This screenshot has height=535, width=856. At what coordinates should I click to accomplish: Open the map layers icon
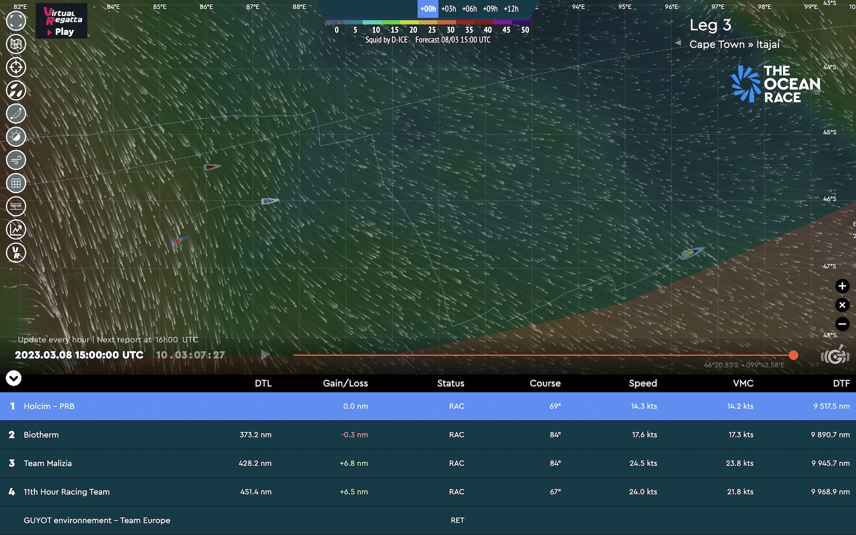point(16,44)
